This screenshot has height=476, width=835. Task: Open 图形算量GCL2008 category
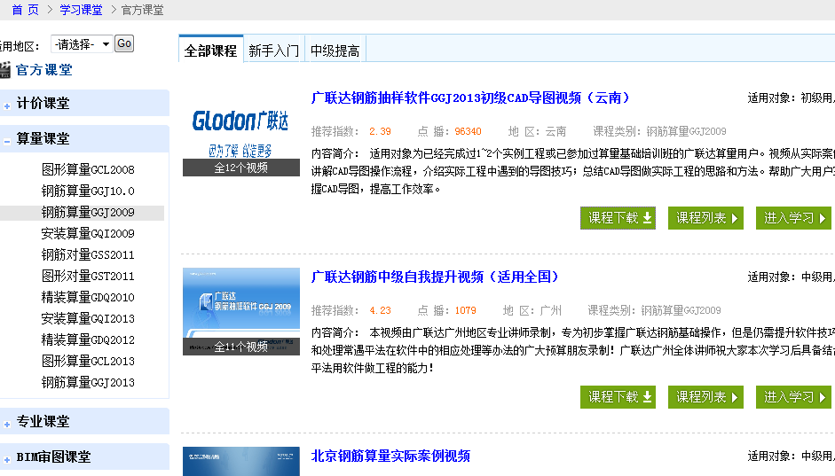[x=88, y=169]
